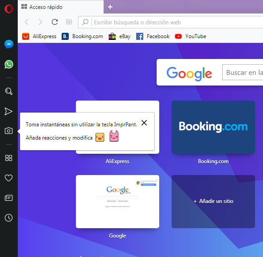
Task: Open the eBay bookmark in the bar
Action: pos(120,36)
